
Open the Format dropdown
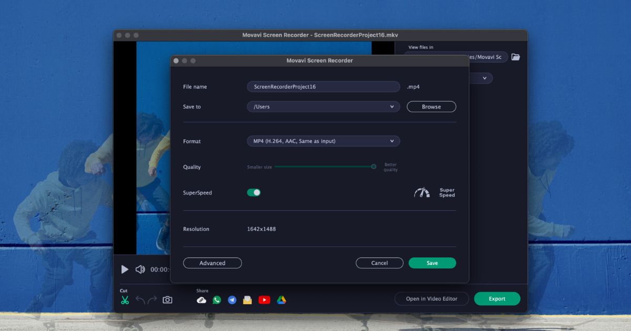[x=323, y=141]
